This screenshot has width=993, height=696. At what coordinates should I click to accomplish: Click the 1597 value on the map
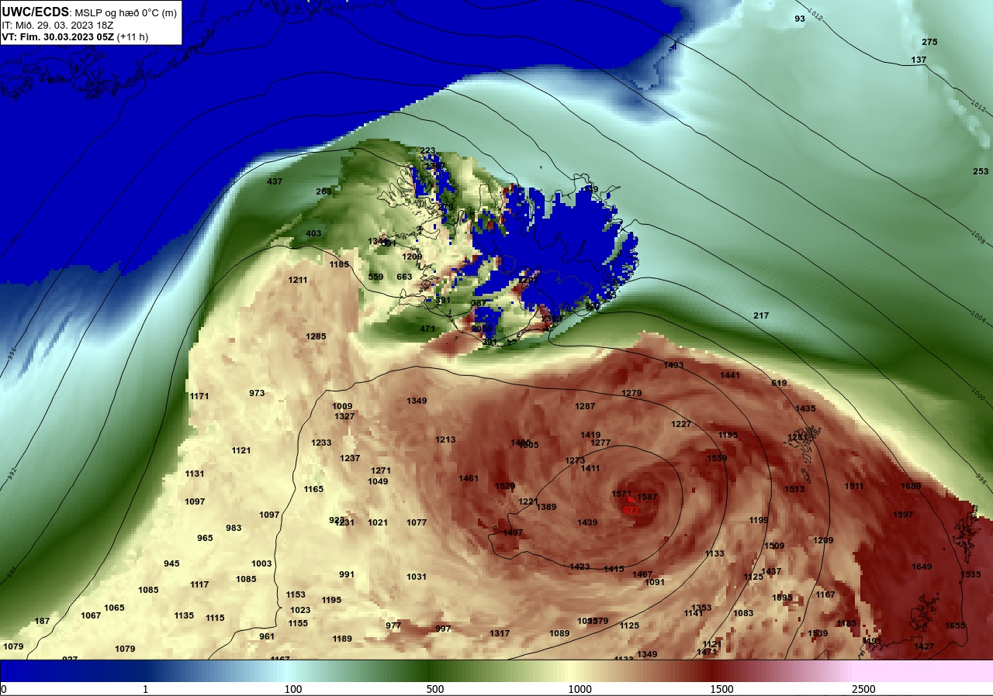tap(903, 515)
